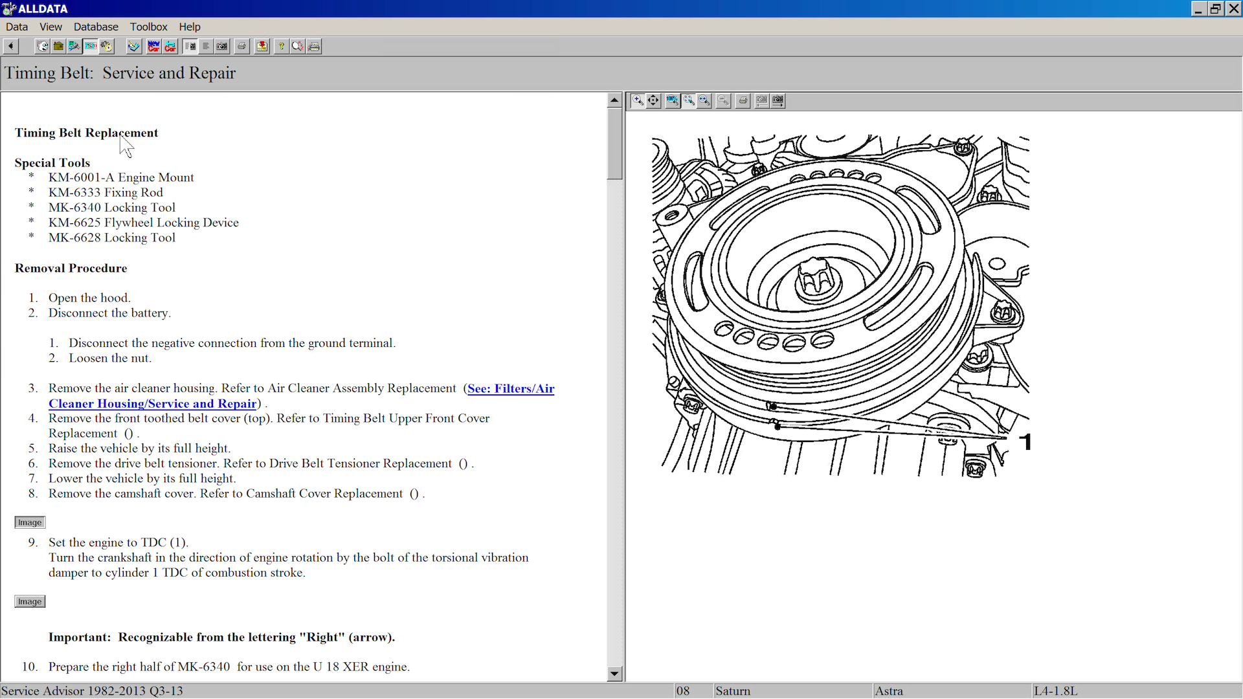1243x699 pixels.
Task: Select the pan arrows tool
Action: (x=654, y=100)
